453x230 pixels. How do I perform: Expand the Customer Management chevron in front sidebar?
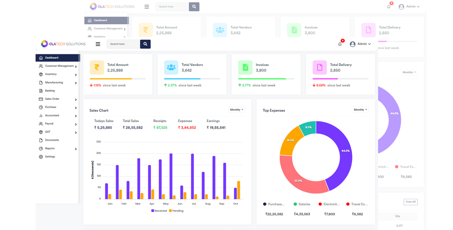coord(76,67)
